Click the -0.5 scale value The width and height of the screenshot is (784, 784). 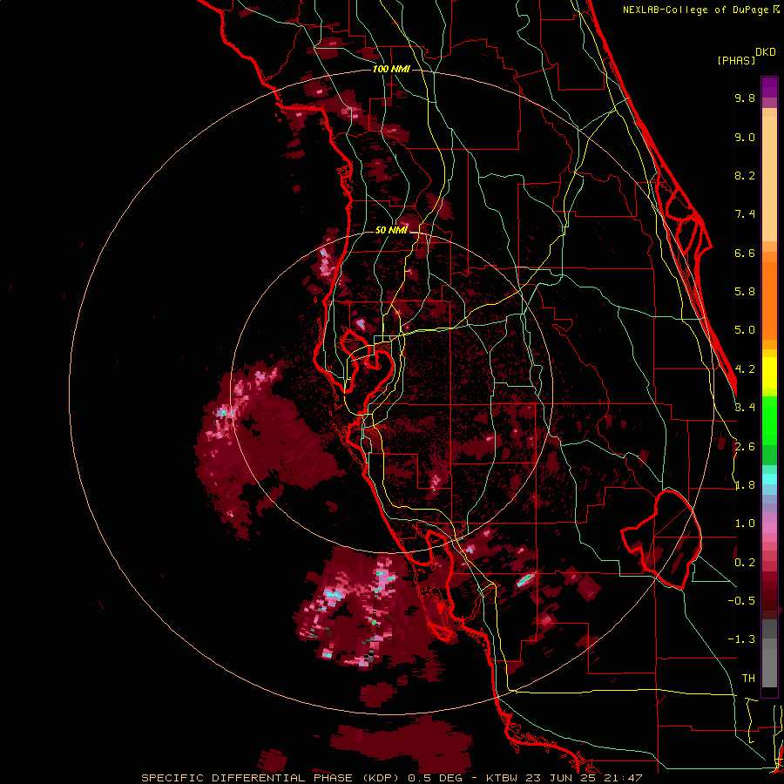[741, 601]
